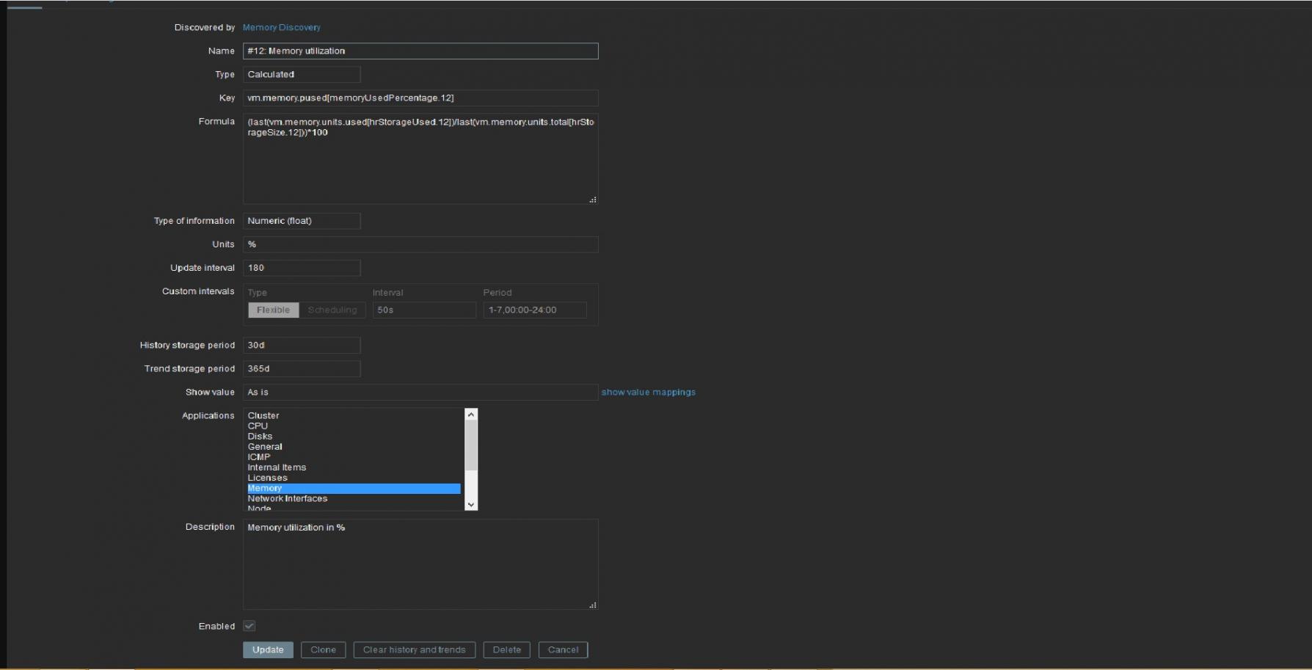Click the Description textarea resize grip
Screen dimensions: 1312x670
point(591,604)
